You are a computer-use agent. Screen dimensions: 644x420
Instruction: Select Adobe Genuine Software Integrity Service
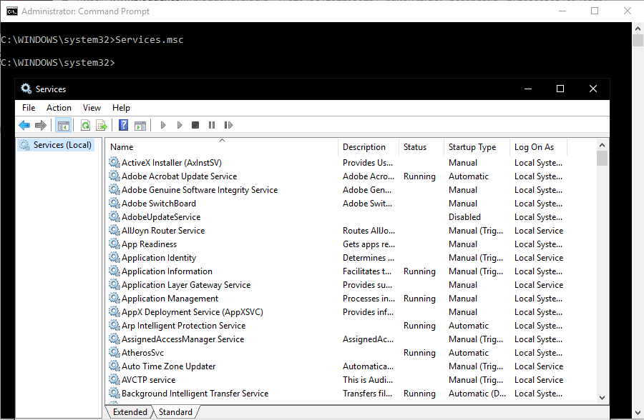(337, 189)
